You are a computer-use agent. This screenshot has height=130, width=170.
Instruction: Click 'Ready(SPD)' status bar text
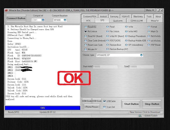14,112
